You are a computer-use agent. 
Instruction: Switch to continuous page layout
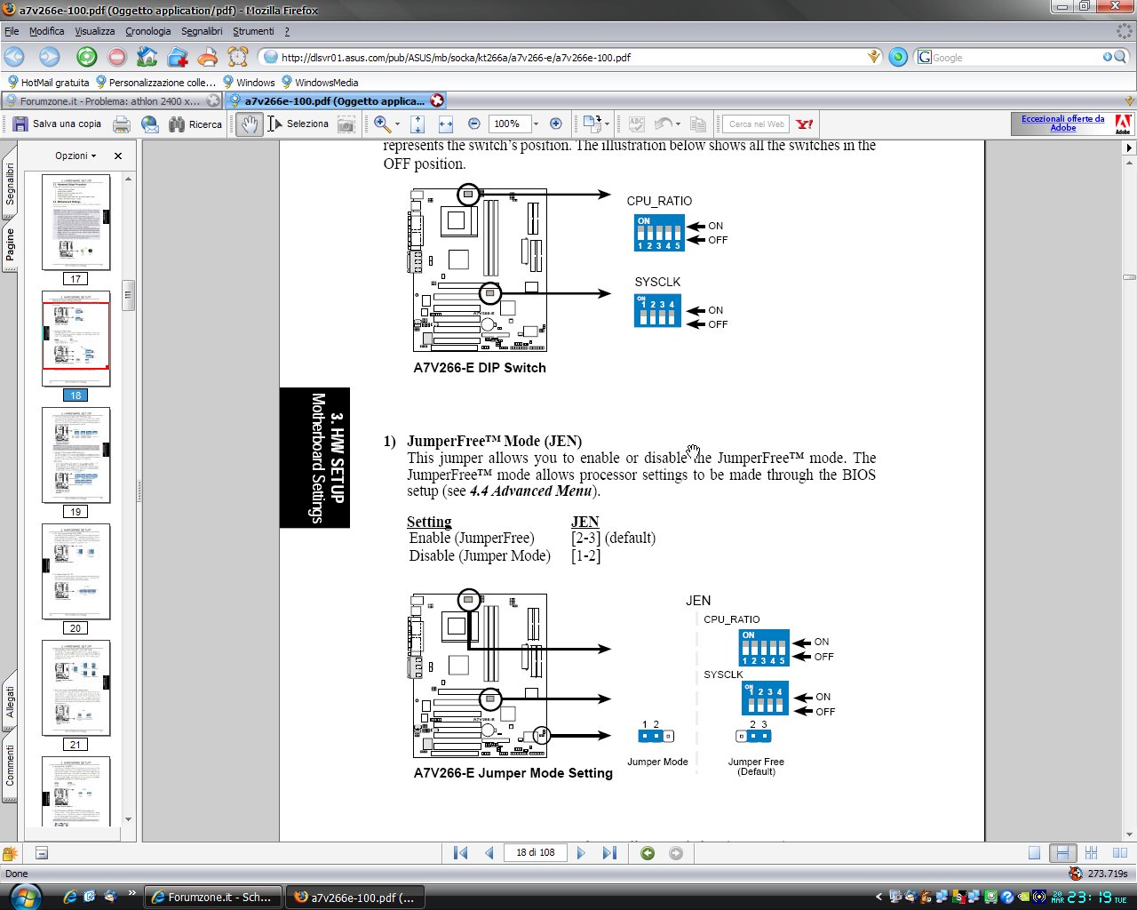[1062, 853]
